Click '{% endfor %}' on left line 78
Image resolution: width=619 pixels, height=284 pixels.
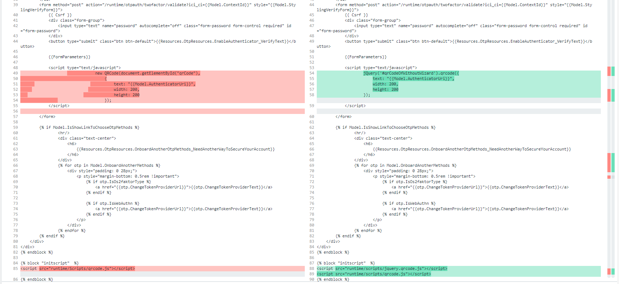pos(72,230)
